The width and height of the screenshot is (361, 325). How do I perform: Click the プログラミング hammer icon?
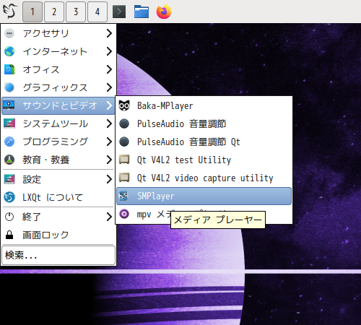pyautogui.click(x=9, y=142)
